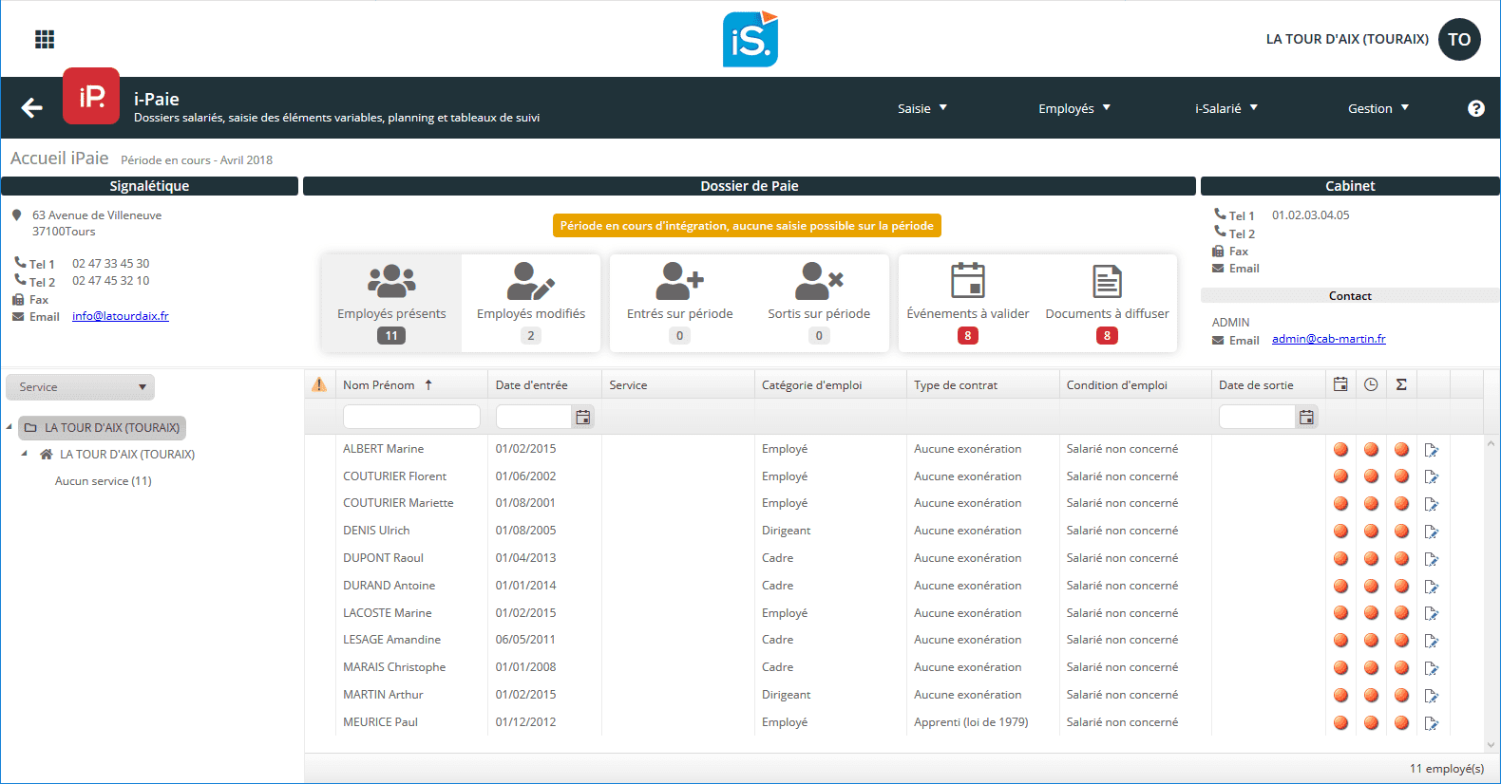The height and width of the screenshot is (784, 1501).
Task: Open the Employés dropdown menu
Action: click(1074, 108)
